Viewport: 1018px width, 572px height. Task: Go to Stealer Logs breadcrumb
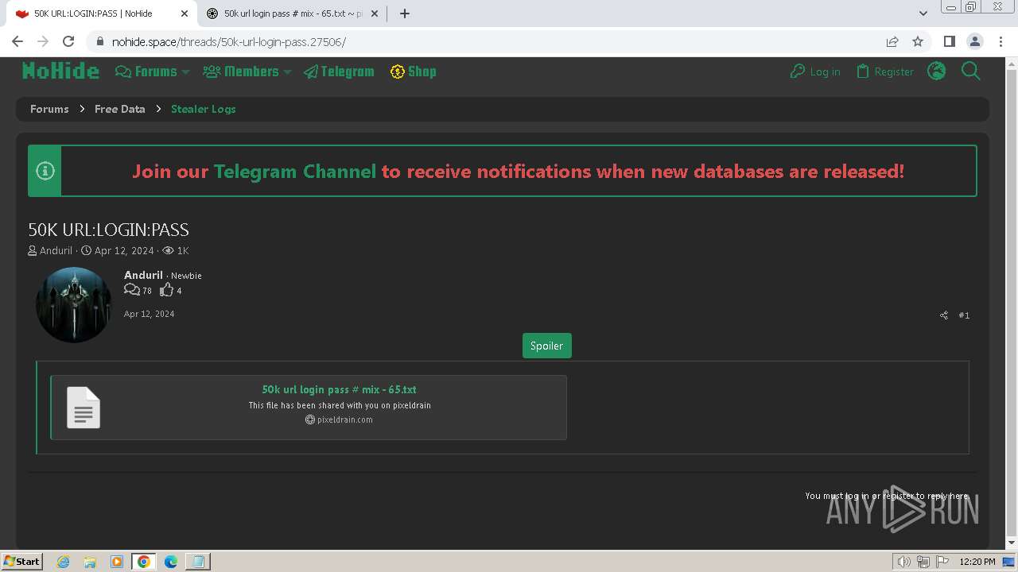203,109
